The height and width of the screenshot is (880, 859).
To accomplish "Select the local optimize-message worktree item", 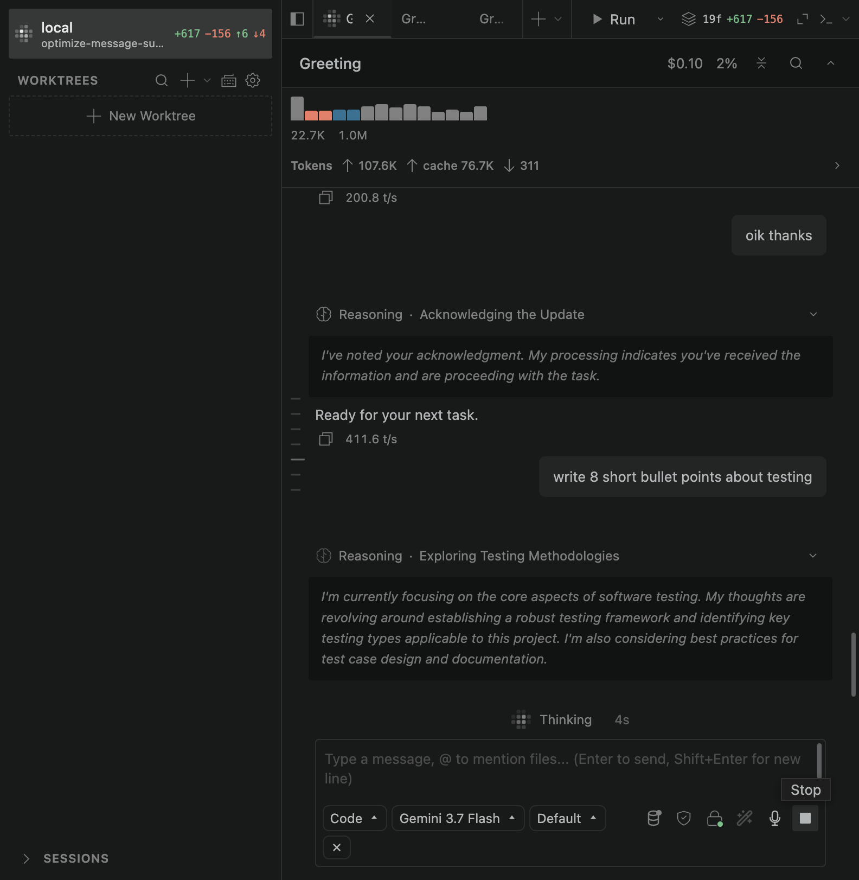I will pyautogui.click(x=140, y=34).
